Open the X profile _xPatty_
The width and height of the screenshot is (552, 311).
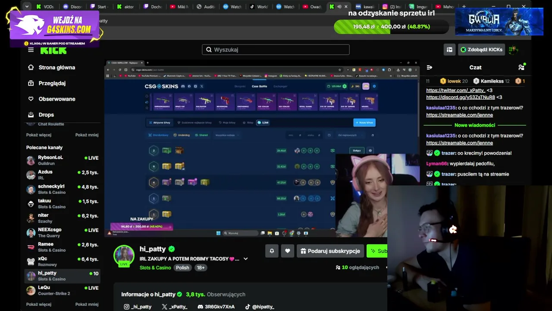click(x=175, y=307)
